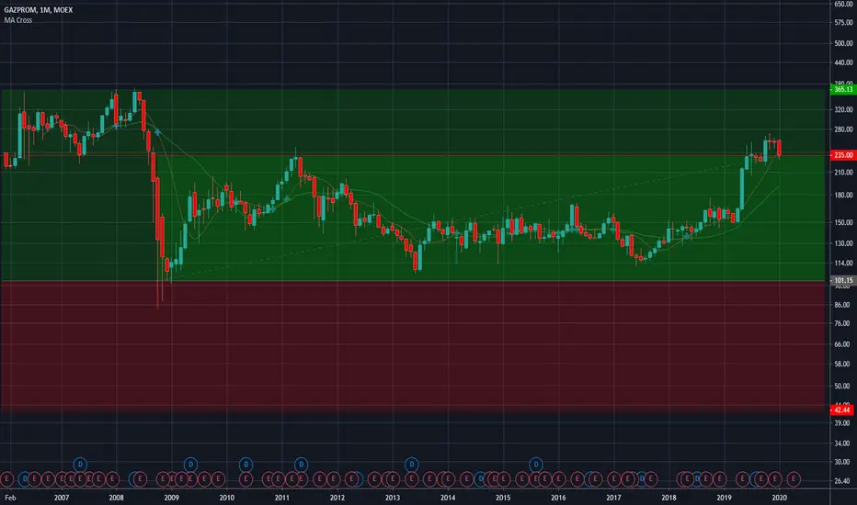The width and height of the screenshot is (857, 505).
Task: Click the 2010 label on the time axis
Action: click(x=227, y=498)
